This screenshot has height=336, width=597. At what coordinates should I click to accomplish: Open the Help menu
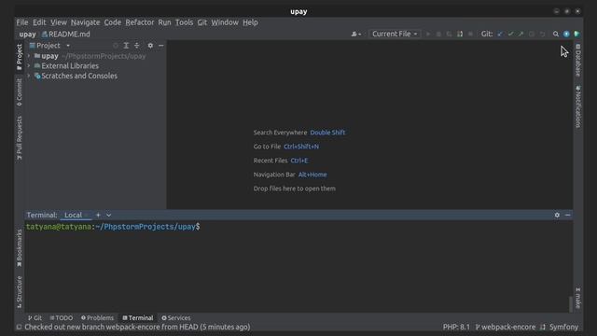point(250,22)
